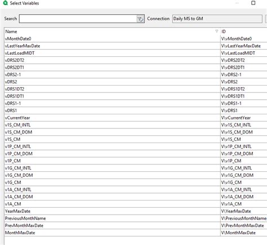Viewport: 267px width, 245px height.
Task: Click the V\vDRS1DT1 ID cell
Action: (244, 96)
